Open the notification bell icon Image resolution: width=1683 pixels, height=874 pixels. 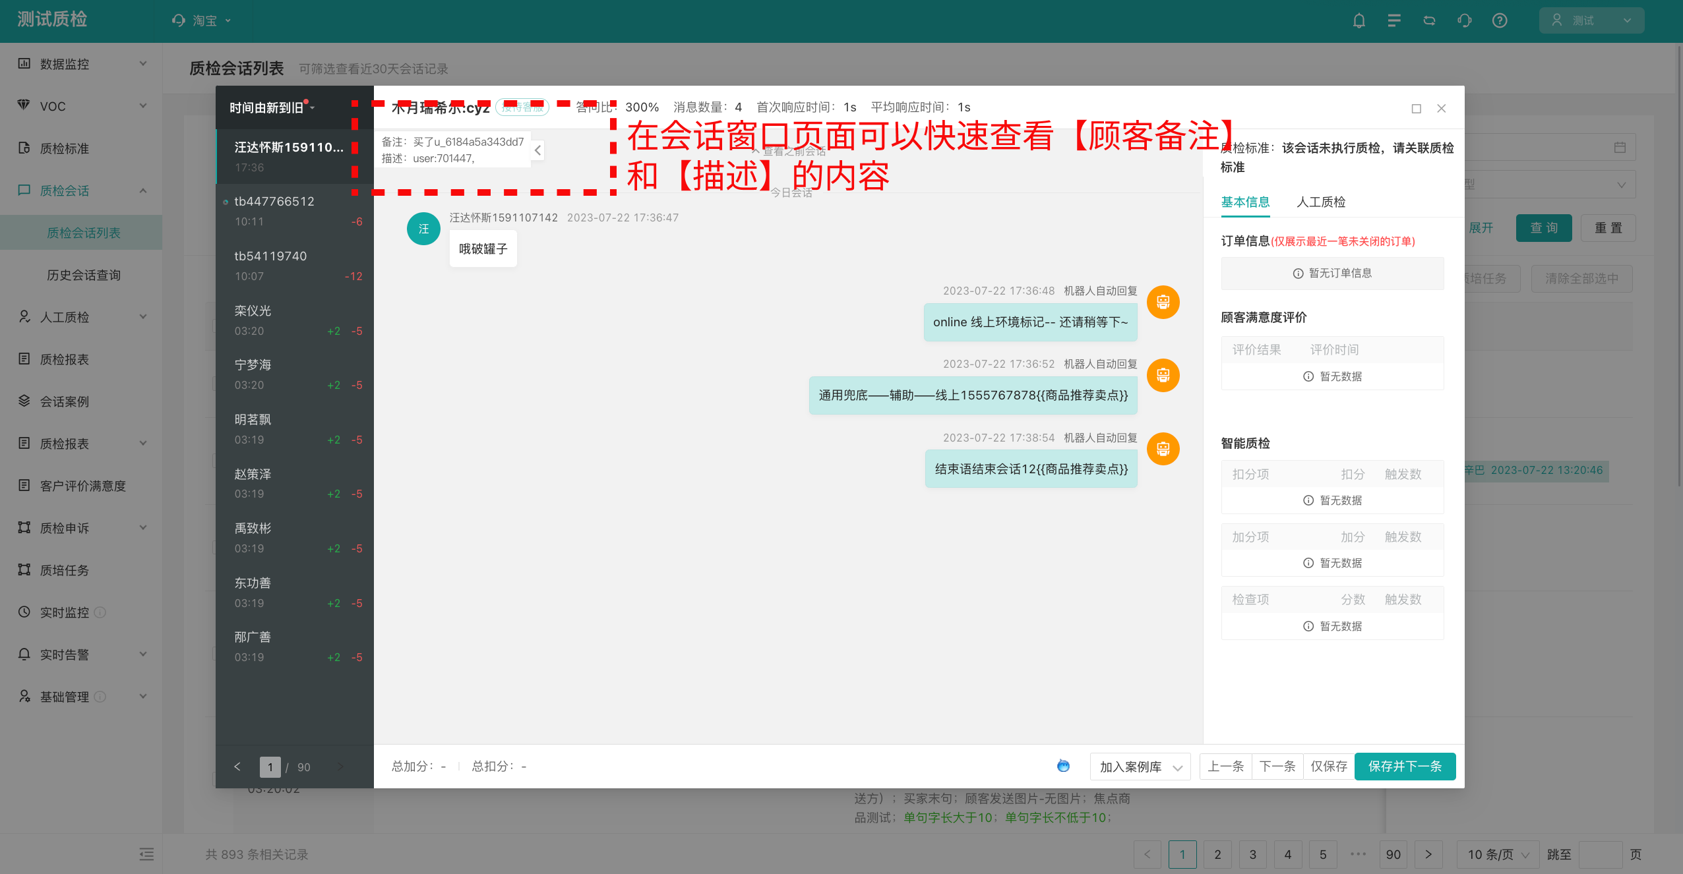tap(1359, 20)
